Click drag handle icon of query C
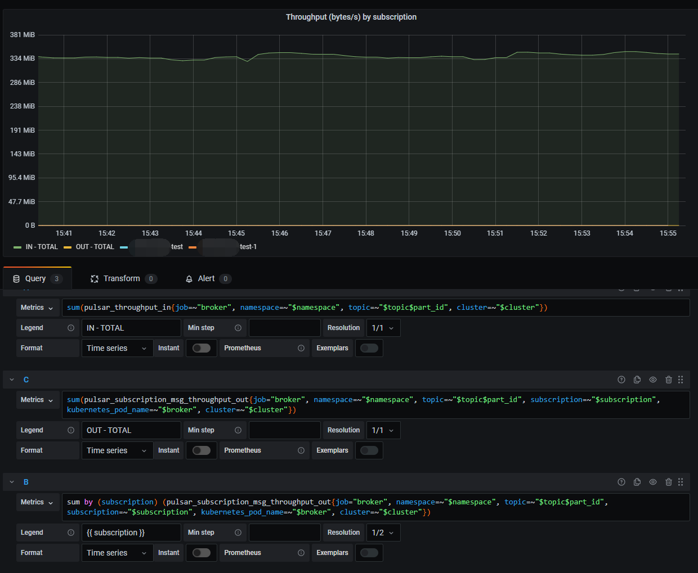This screenshot has height=573, width=698. pyautogui.click(x=681, y=380)
